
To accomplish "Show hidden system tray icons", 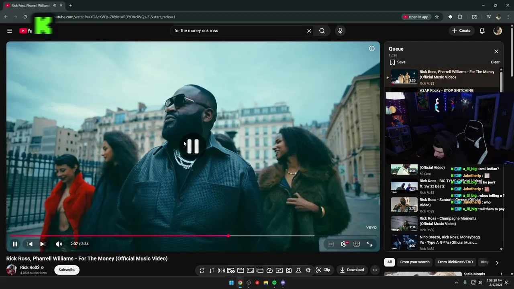I will point(456,283).
